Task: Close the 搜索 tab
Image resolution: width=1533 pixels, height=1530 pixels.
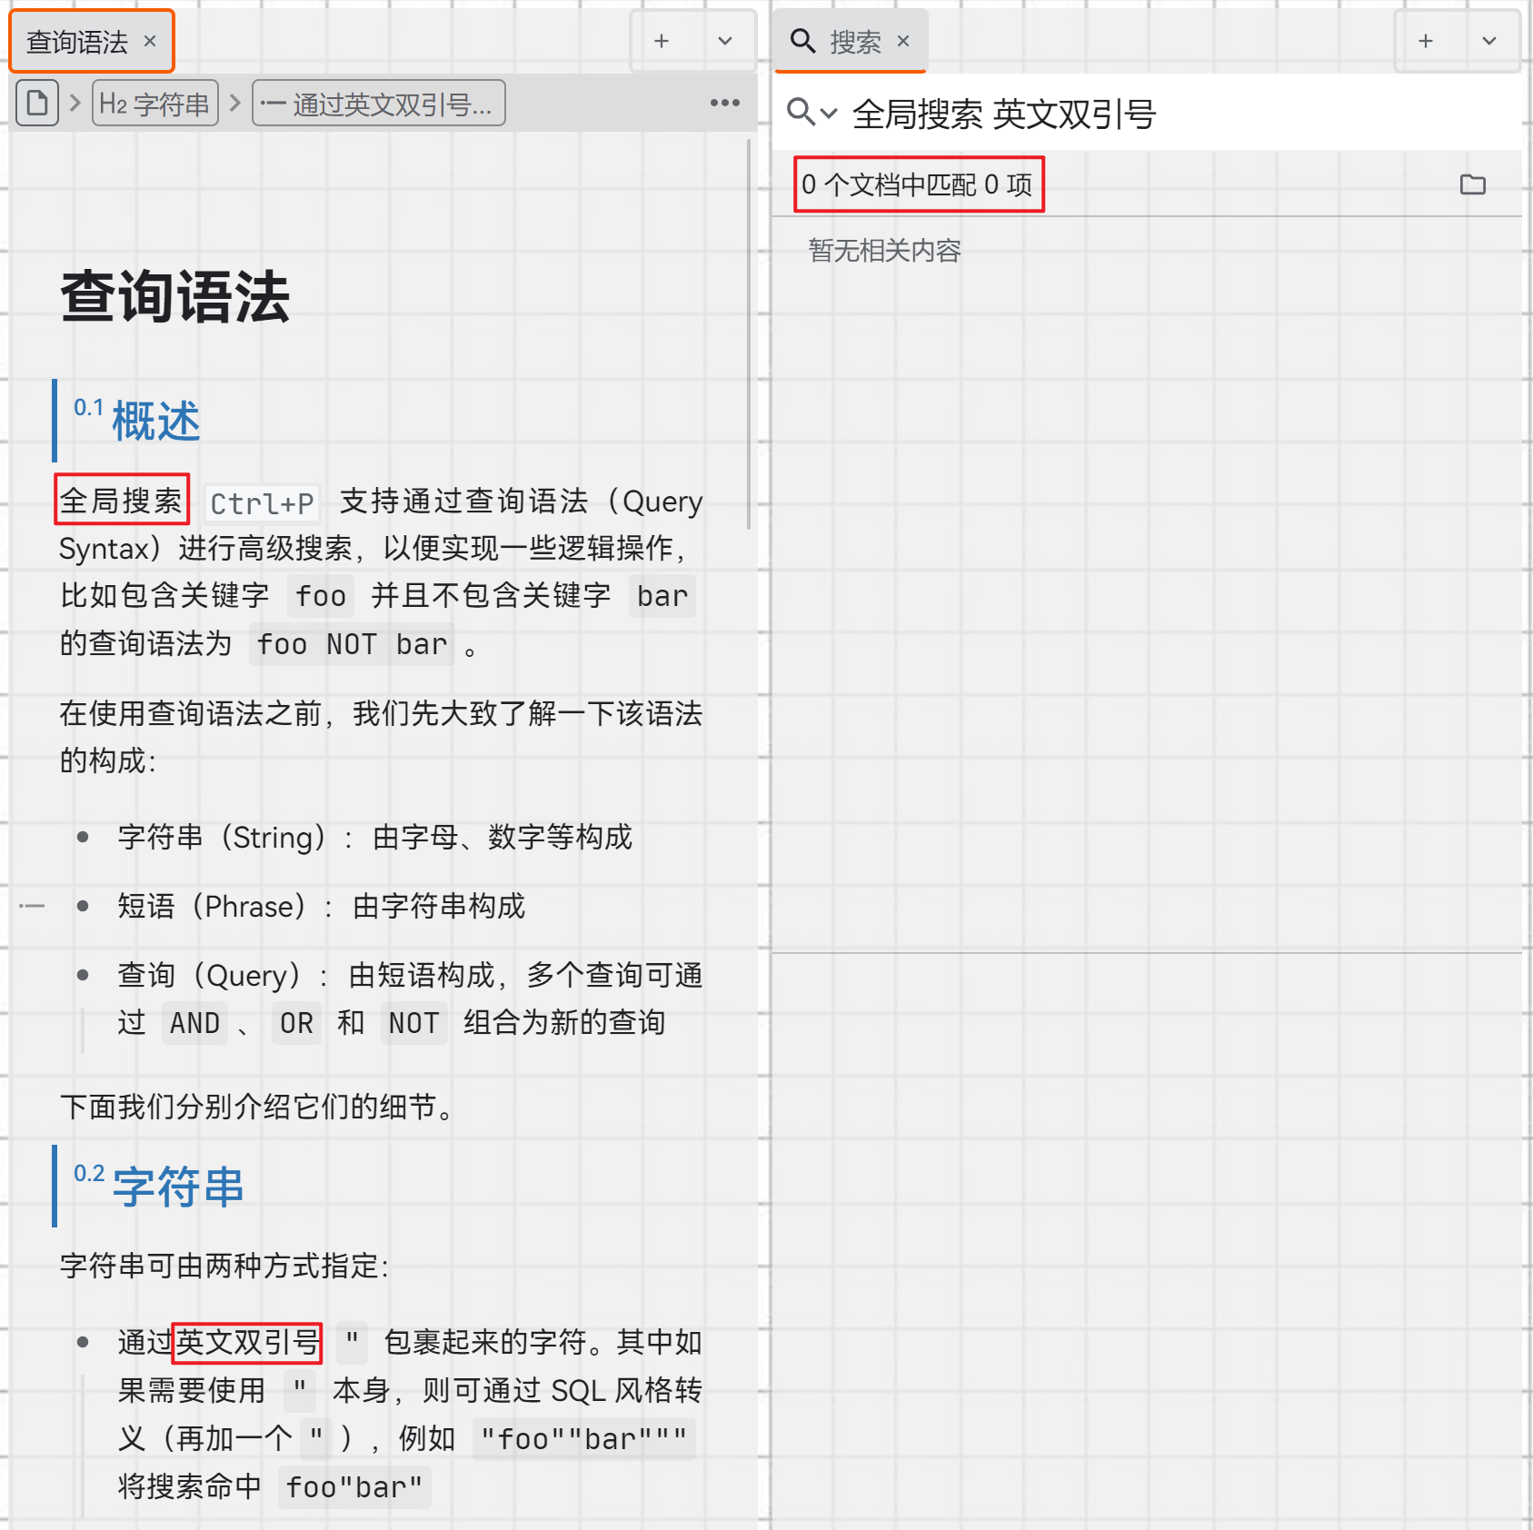Action: 903,42
